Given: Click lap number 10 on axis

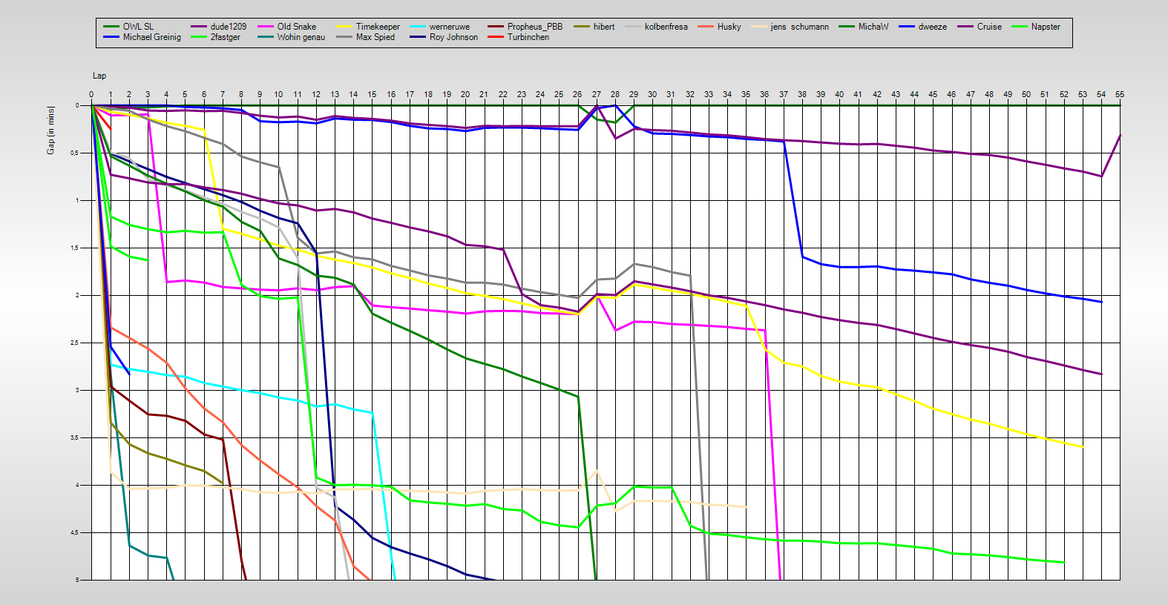Looking at the screenshot, I should pyautogui.click(x=278, y=94).
